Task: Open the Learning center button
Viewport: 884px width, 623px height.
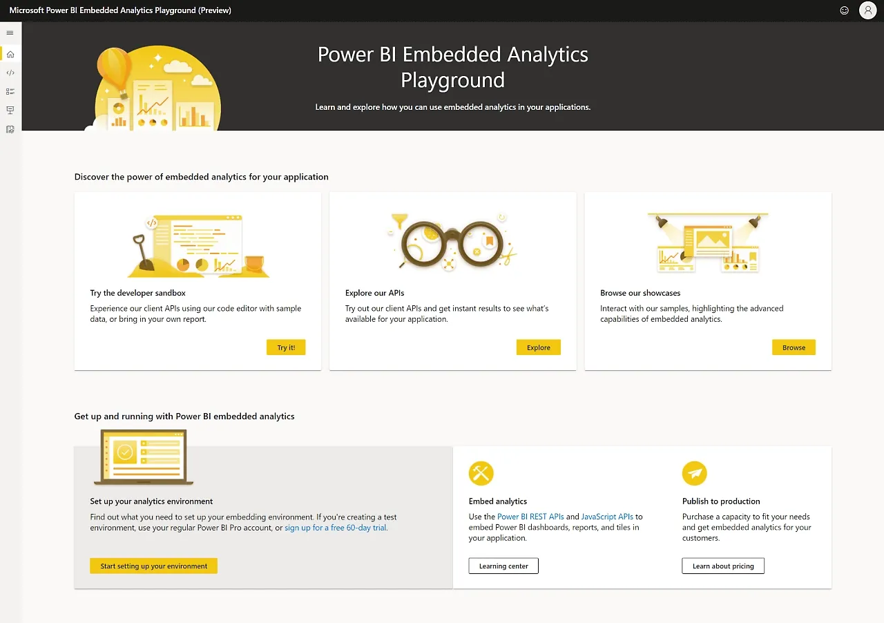Action: [x=503, y=566]
